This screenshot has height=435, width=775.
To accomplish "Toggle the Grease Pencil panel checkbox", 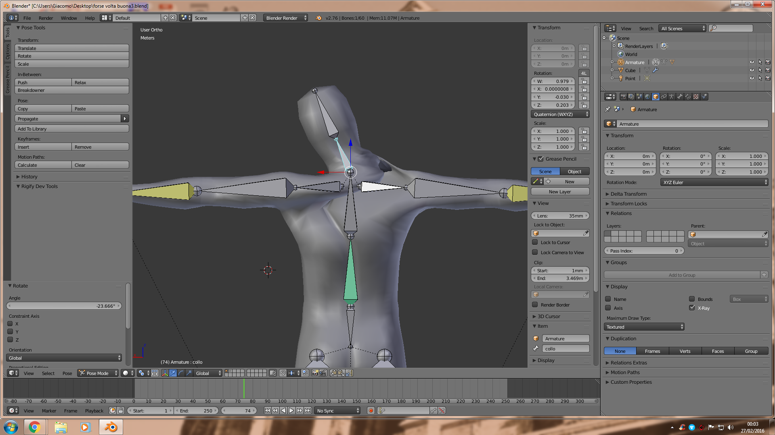I will click(540, 159).
